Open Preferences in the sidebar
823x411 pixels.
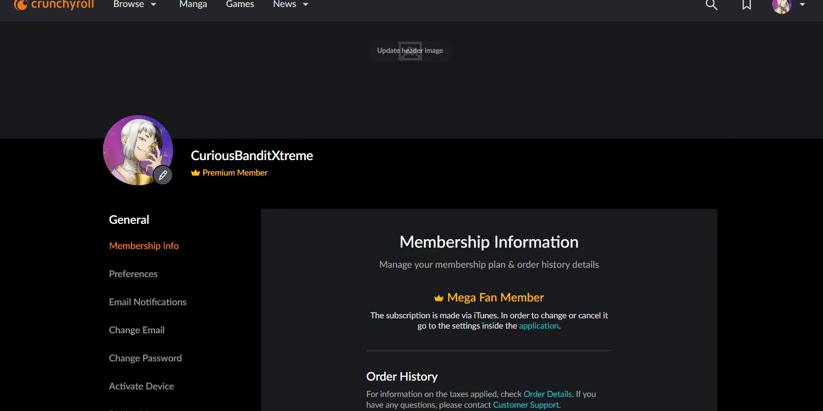click(x=133, y=274)
